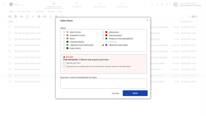The image size is (206, 116).
Task: Open the search magnifier icon
Action: tap(190, 16)
